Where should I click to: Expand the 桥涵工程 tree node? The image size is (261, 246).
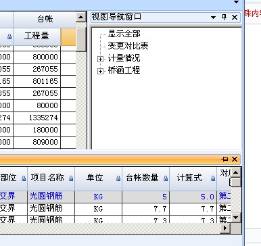pyautogui.click(x=100, y=71)
